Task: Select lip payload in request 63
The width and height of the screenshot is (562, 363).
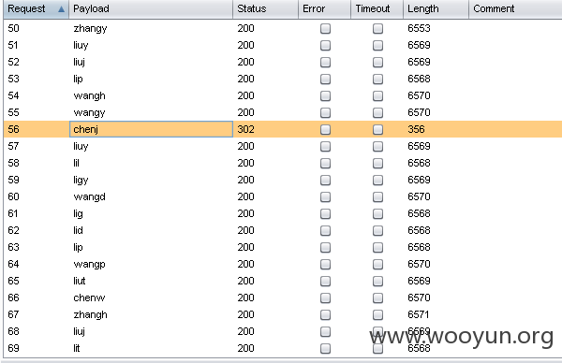Action: (151, 247)
